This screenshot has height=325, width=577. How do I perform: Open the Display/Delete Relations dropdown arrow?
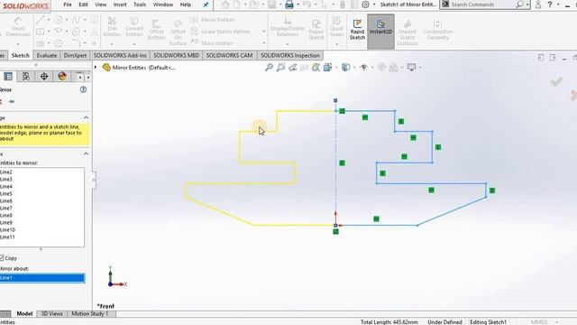coord(288,44)
